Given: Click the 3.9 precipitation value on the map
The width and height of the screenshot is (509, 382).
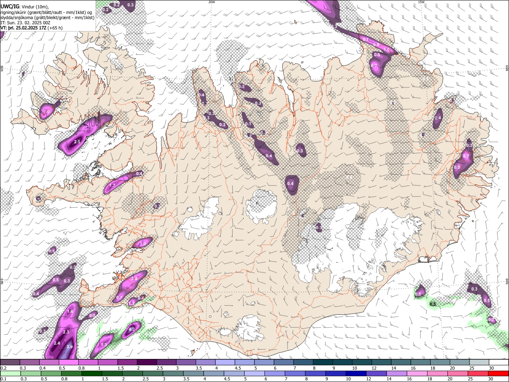Looking at the screenshot, I should (x=70, y=347).
